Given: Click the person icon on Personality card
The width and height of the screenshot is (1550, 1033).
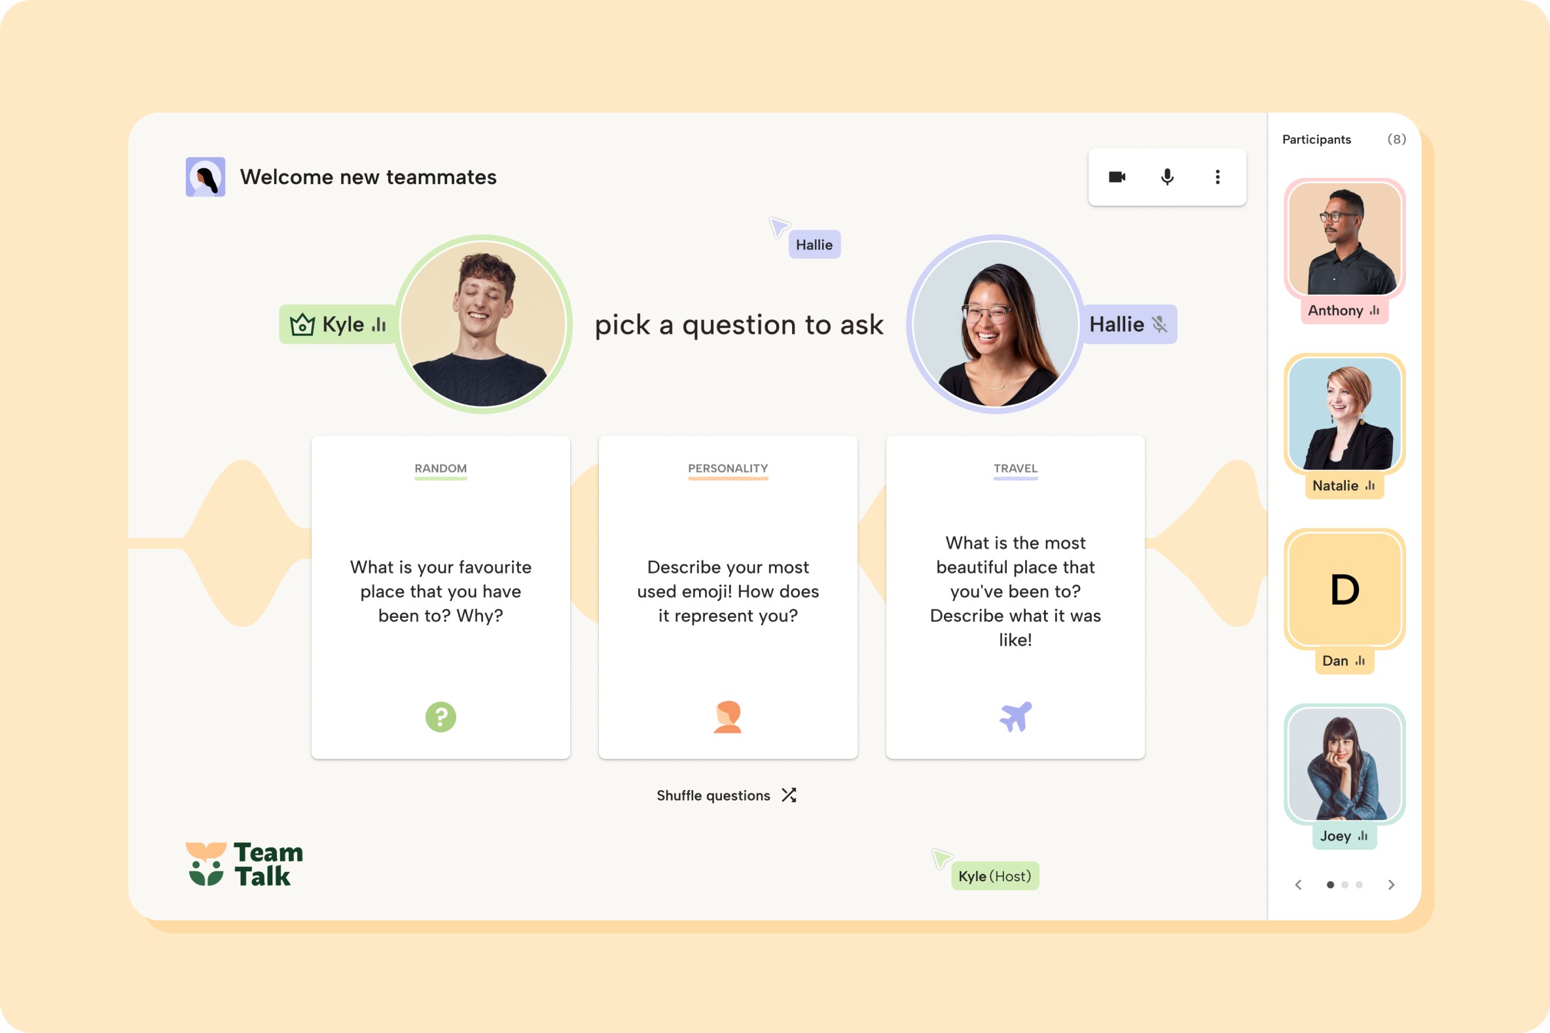Looking at the screenshot, I should pyautogui.click(x=729, y=716).
